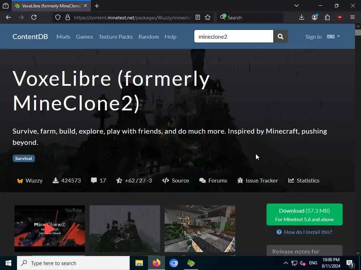Click the muted volume tray icon
The height and width of the screenshot is (270, 361).
[302, 263]
